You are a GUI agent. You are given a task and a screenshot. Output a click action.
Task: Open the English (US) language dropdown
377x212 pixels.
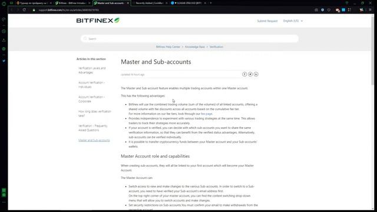coord(293,21)
